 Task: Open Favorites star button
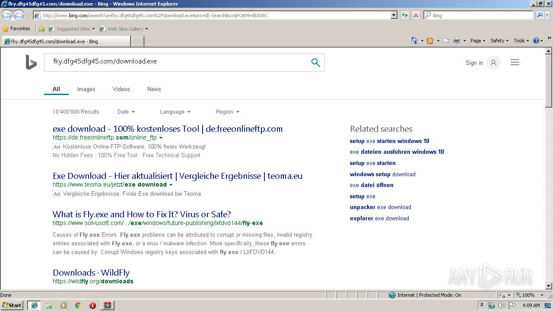pyautogui.click(x=16, y=29)
